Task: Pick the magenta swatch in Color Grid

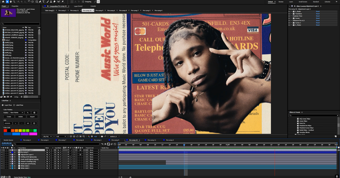Action: click(34, 134)
